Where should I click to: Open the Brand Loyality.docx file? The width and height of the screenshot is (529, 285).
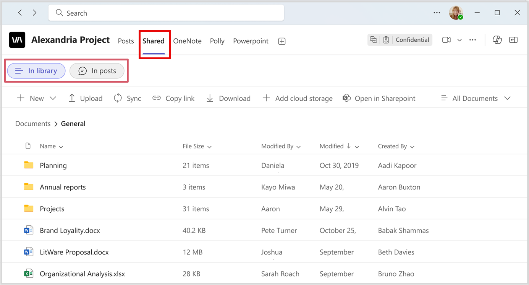(x=70, y=230)
